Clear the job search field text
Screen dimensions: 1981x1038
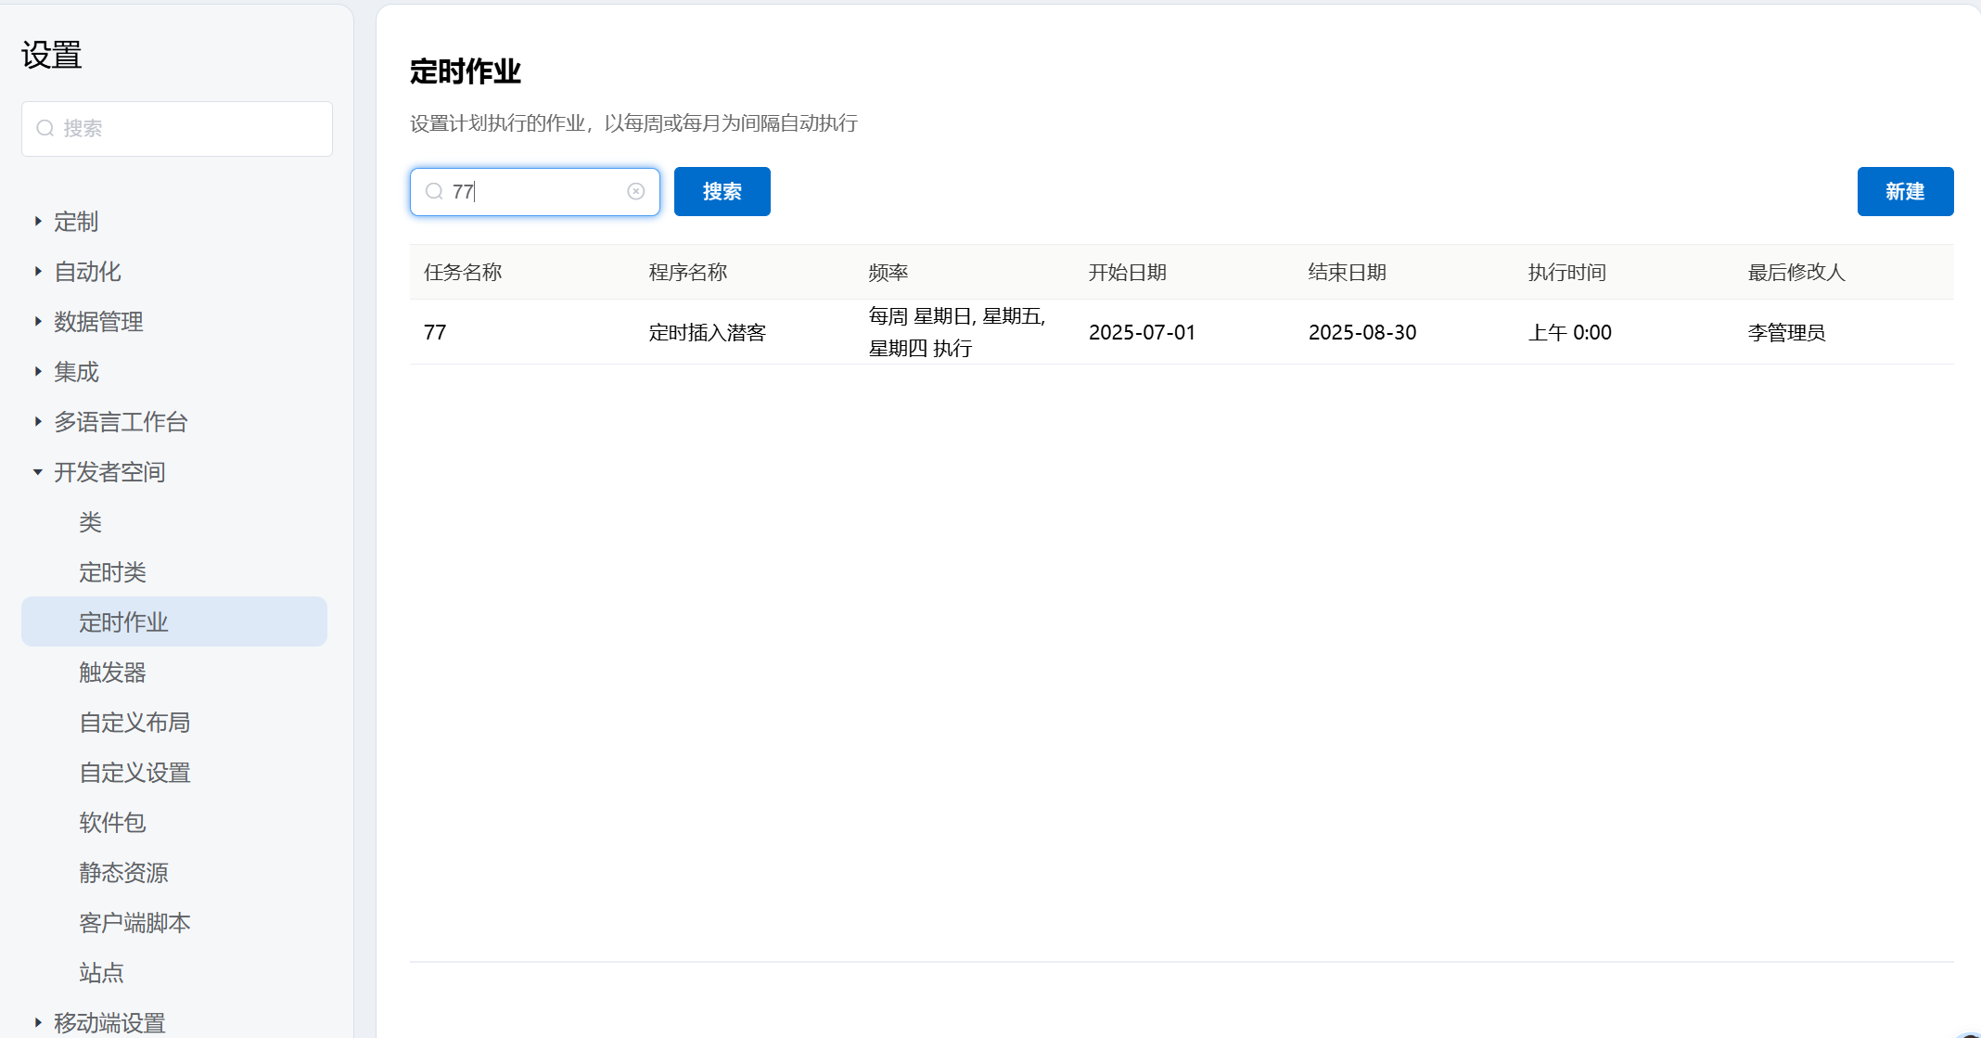(x=635, y=191)
